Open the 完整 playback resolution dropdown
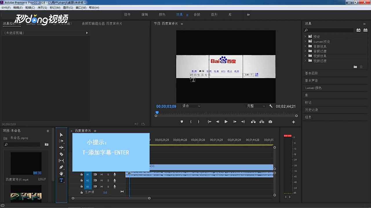 256,106
